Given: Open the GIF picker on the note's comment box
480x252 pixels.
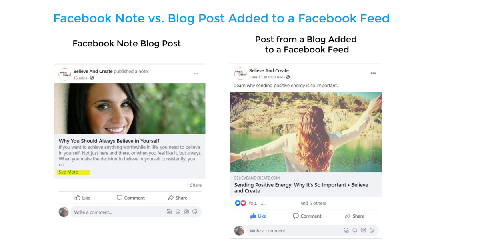Looking at the screenshot, I should 186,212.
